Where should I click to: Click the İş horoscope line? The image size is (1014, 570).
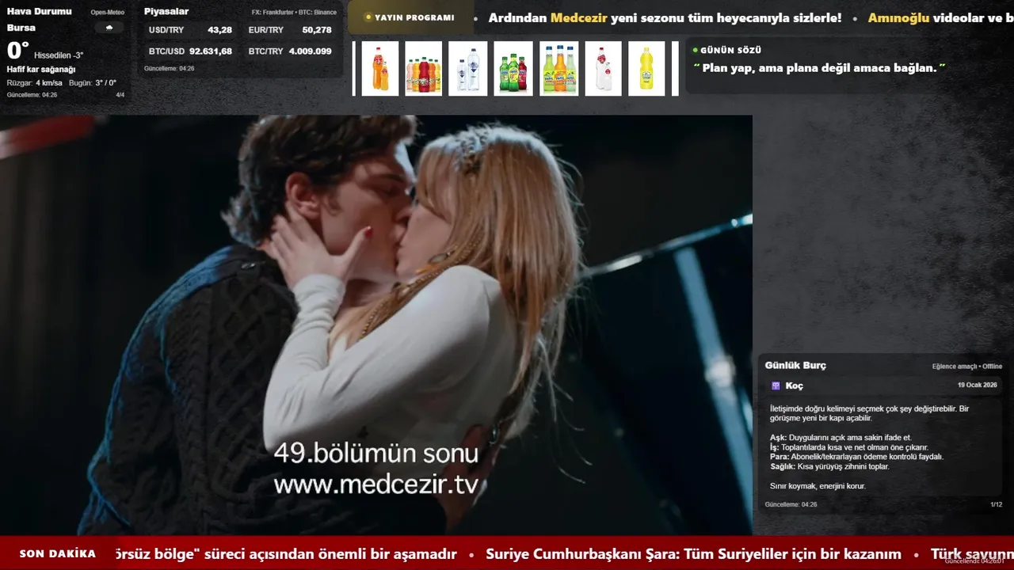(x=849, y=447)
